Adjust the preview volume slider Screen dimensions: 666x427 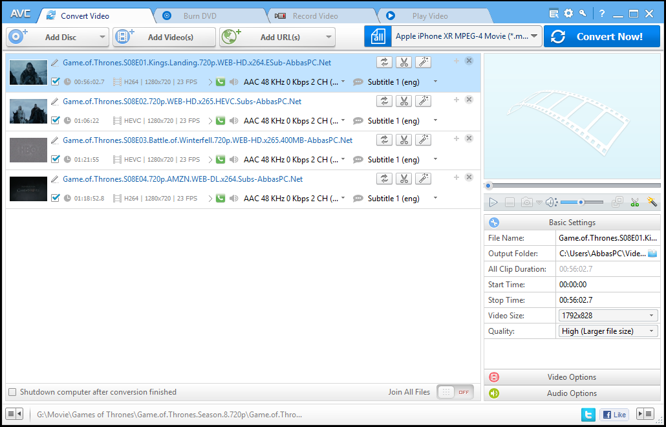click(x=581, y=203)
